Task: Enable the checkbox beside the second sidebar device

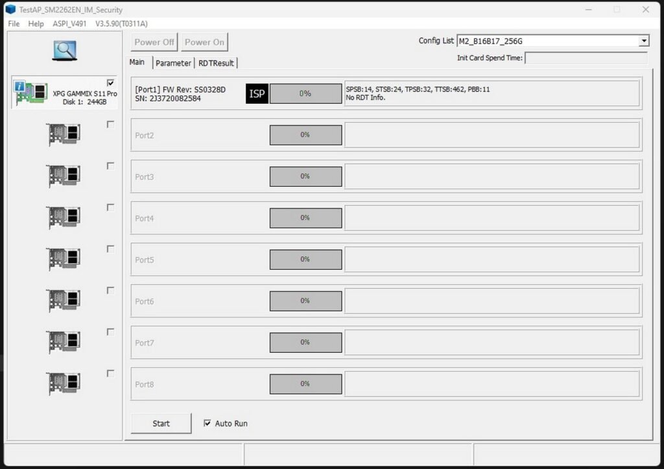Action: click(111, 125)
